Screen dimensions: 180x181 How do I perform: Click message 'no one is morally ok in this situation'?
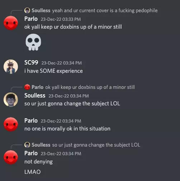tap(67, 129)
